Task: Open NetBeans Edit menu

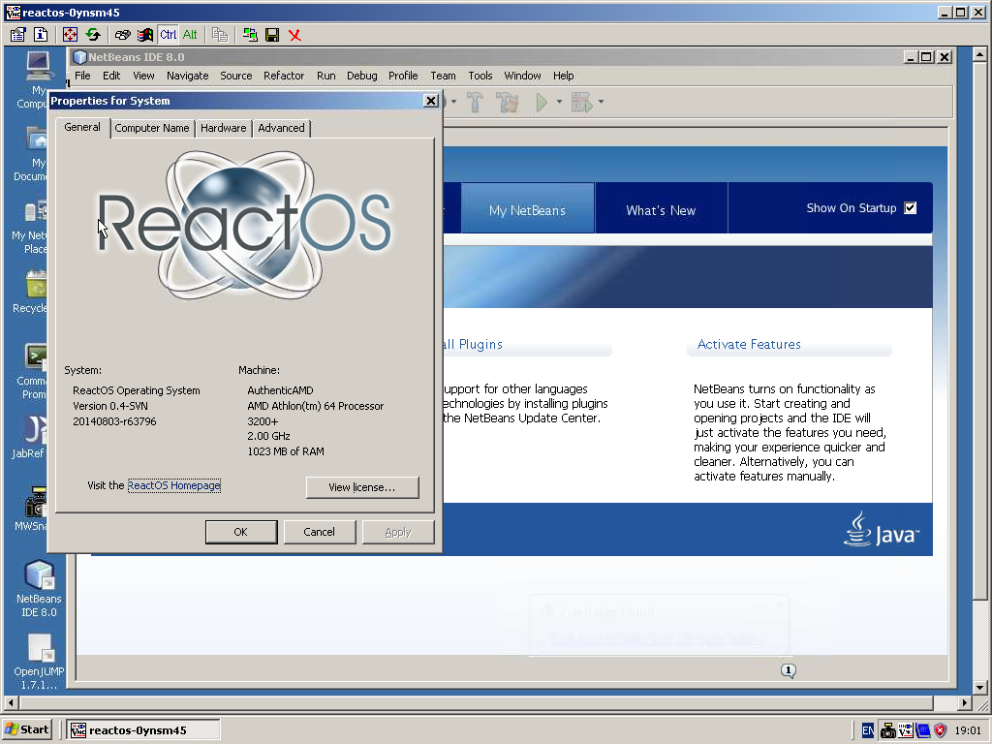Action: point(111,76)
